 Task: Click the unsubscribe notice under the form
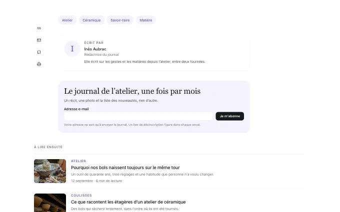(132, 125)
